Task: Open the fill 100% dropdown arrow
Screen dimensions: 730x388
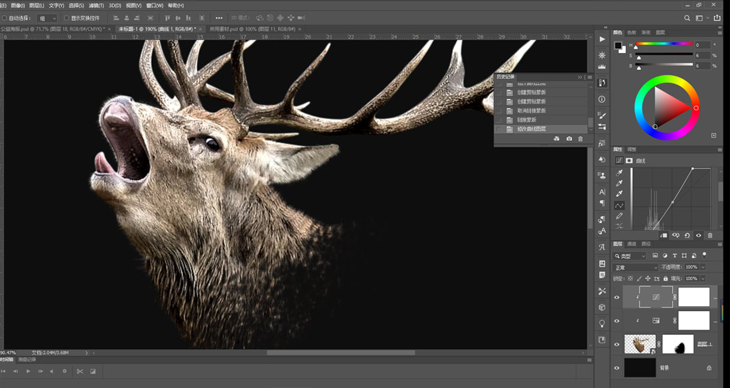Action: [x=703, y=278]
